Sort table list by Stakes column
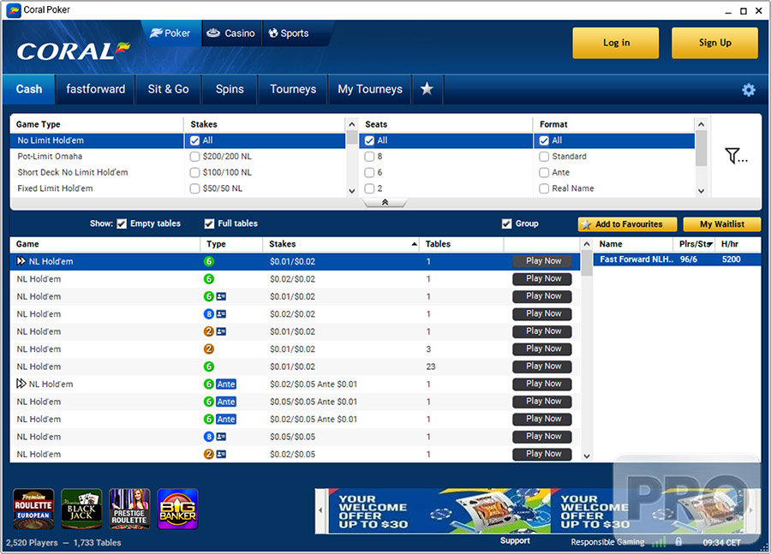771x554 pixels. [343, 244]
